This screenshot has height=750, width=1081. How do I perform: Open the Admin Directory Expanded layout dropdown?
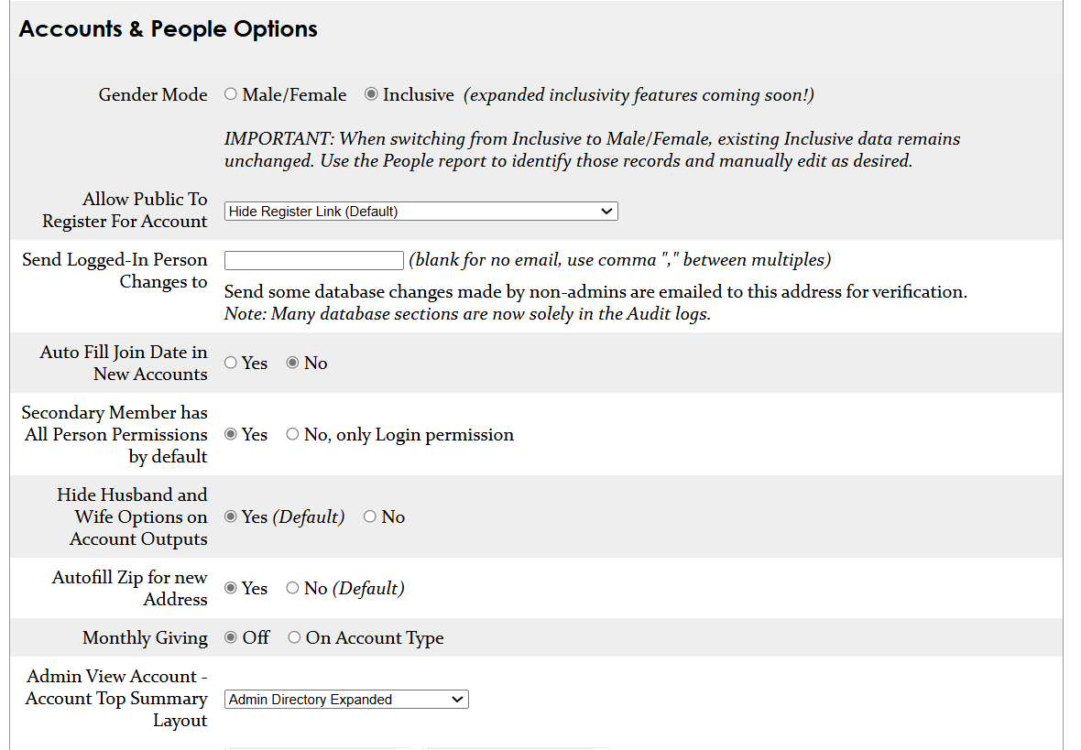coord(346,699)
